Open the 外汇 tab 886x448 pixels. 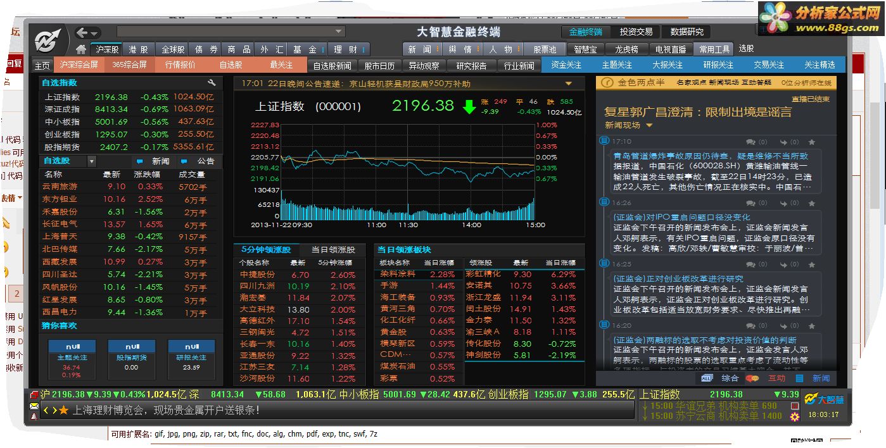pyautogui.click(x=272, y=49)
